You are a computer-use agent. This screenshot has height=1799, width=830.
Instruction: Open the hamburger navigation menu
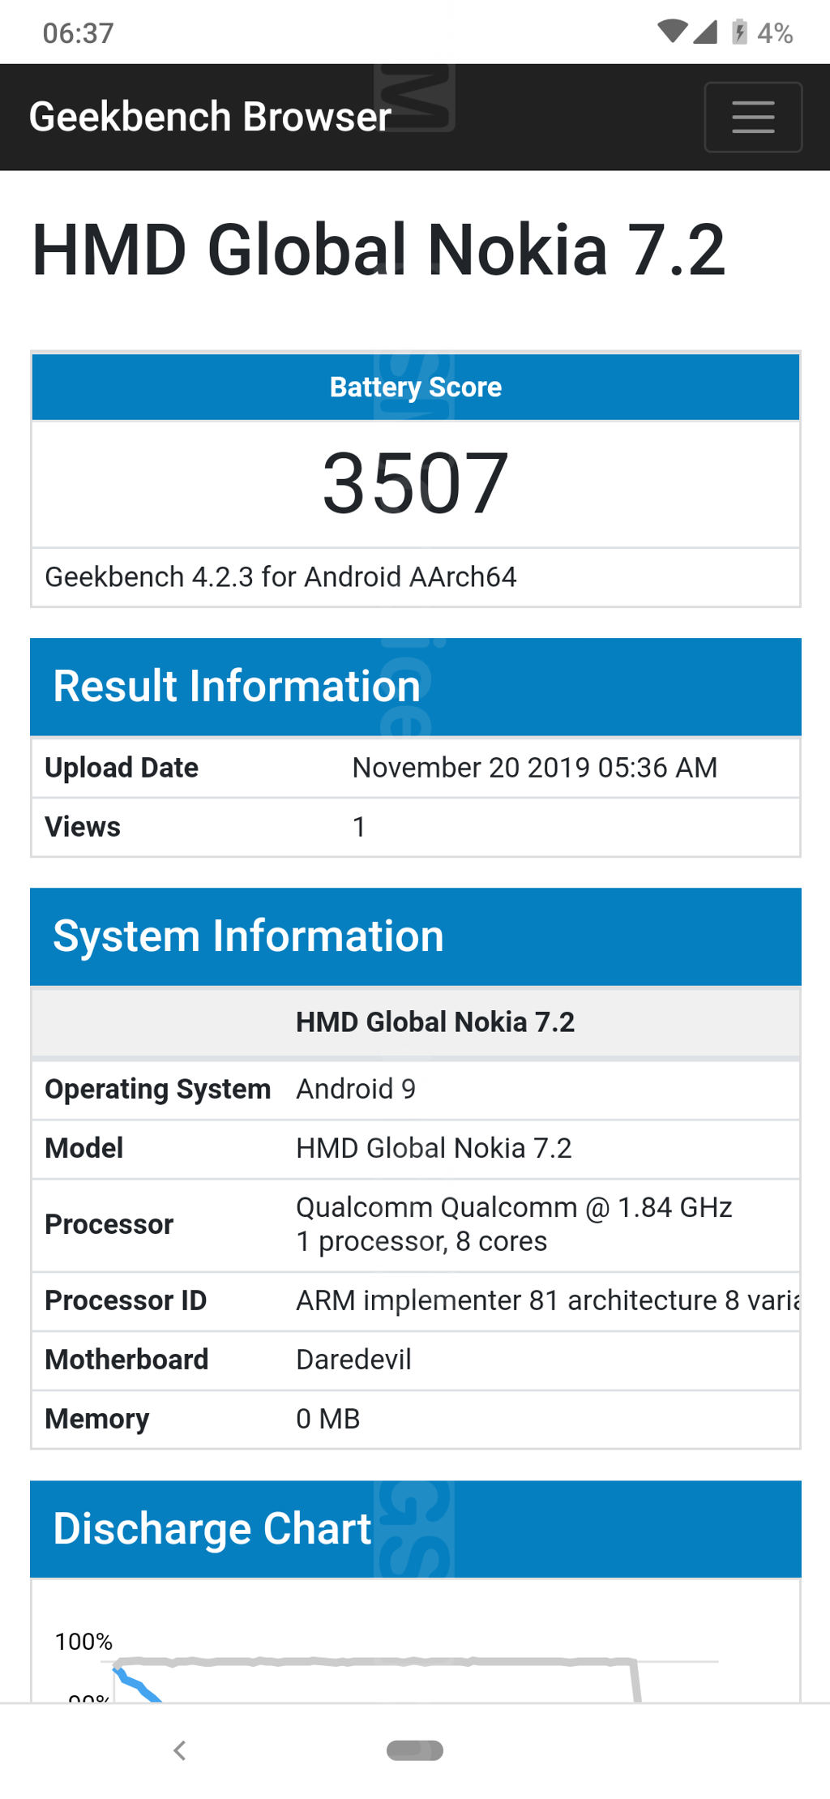point(752,117)
